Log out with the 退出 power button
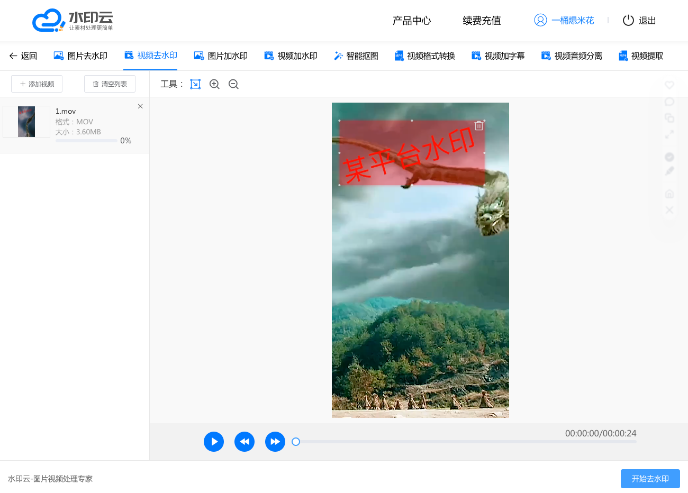688x493 pixels. pyautogui.click(x=639, y=20)
